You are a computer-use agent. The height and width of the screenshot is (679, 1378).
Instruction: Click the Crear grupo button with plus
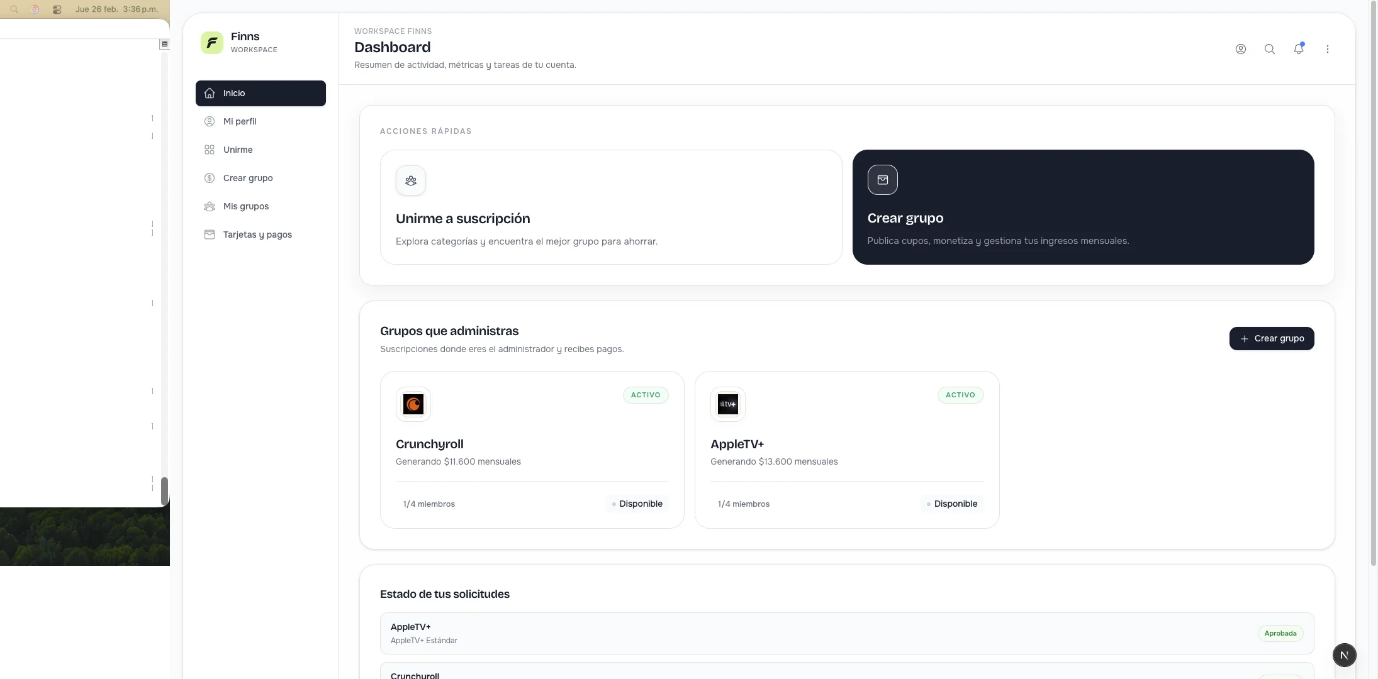pos(1272,338)
